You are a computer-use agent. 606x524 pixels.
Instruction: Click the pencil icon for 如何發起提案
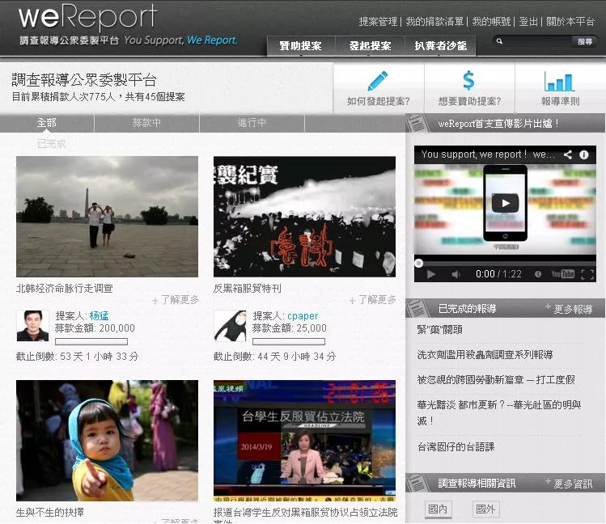[378, 81]
